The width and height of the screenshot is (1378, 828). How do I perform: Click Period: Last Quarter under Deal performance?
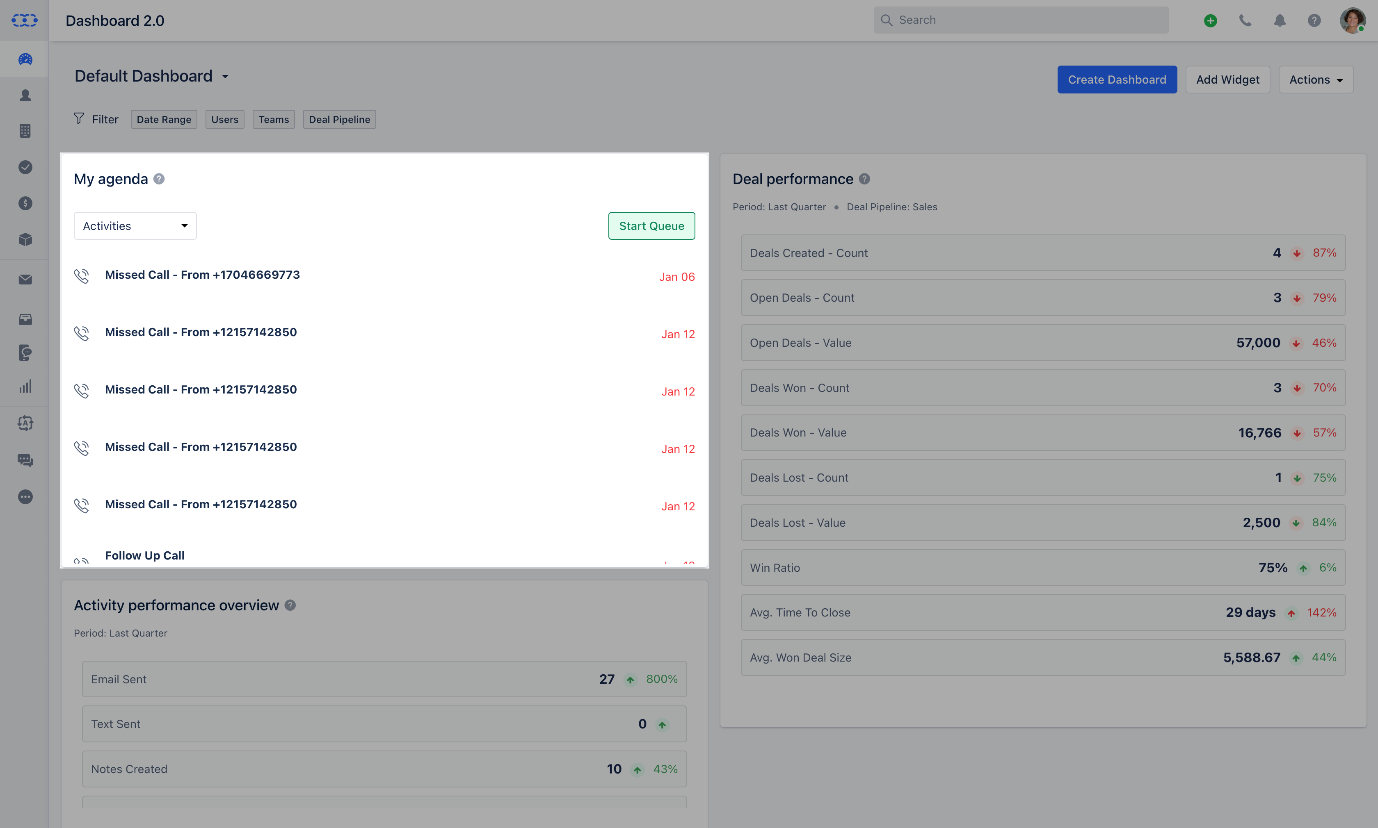[779, 207]
